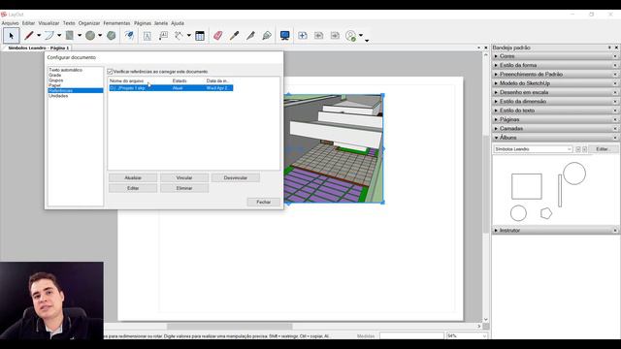Viewport: 621px width, 349px height.
Task: Open the Arquivo menu
Action: point(10,23)
